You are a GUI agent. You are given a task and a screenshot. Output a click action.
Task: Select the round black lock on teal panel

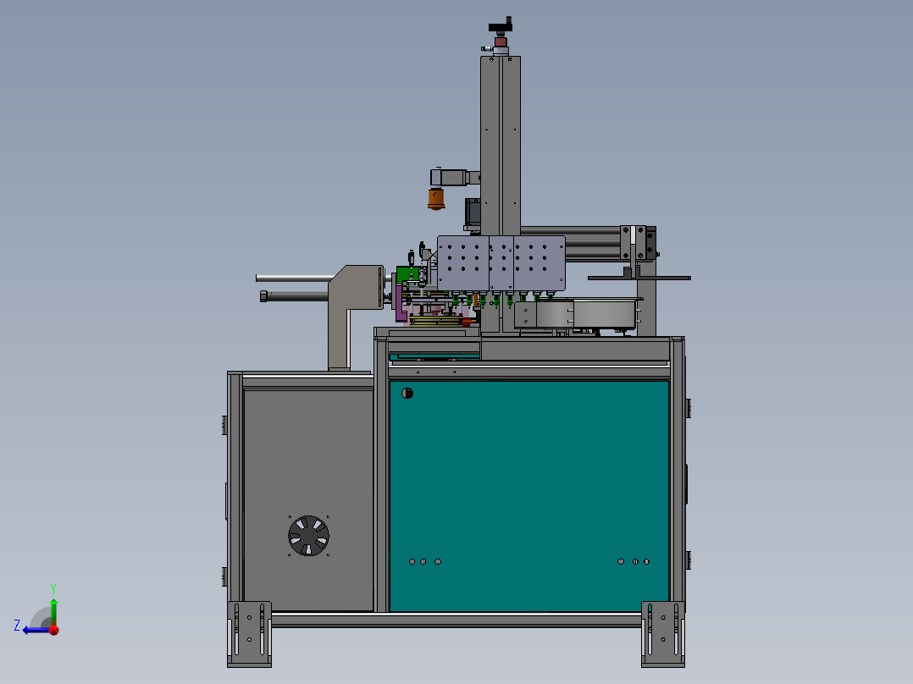(x=407, y=393)
